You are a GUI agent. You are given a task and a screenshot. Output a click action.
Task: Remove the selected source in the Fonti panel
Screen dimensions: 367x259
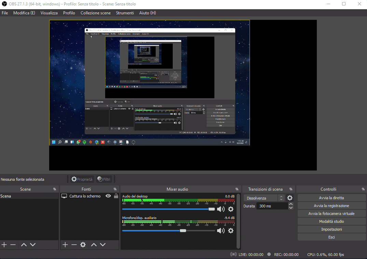(74, 245)
